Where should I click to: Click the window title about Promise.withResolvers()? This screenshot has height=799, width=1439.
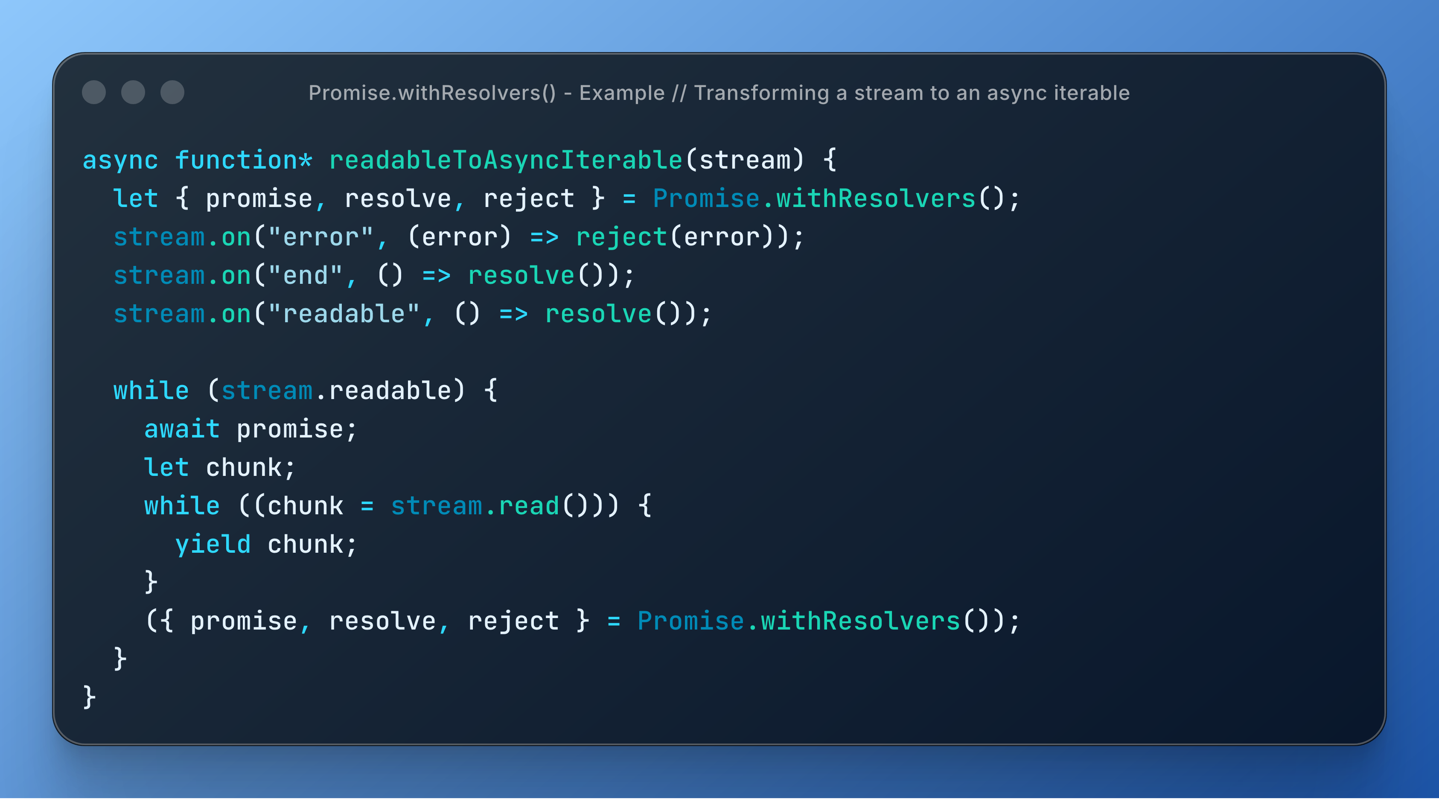click(x=719, y=93)
